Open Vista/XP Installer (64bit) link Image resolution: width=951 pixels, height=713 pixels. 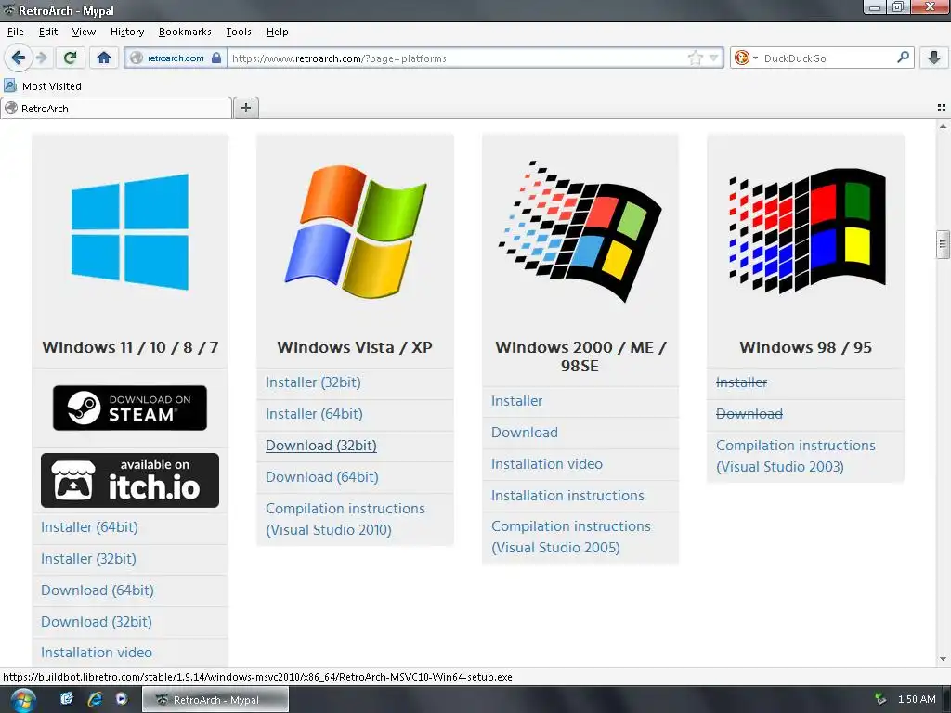pos(314,414)
